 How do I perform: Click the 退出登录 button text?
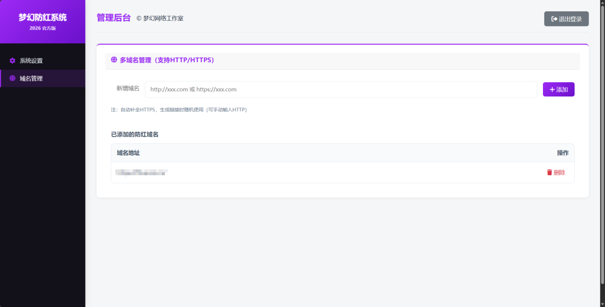570,19
